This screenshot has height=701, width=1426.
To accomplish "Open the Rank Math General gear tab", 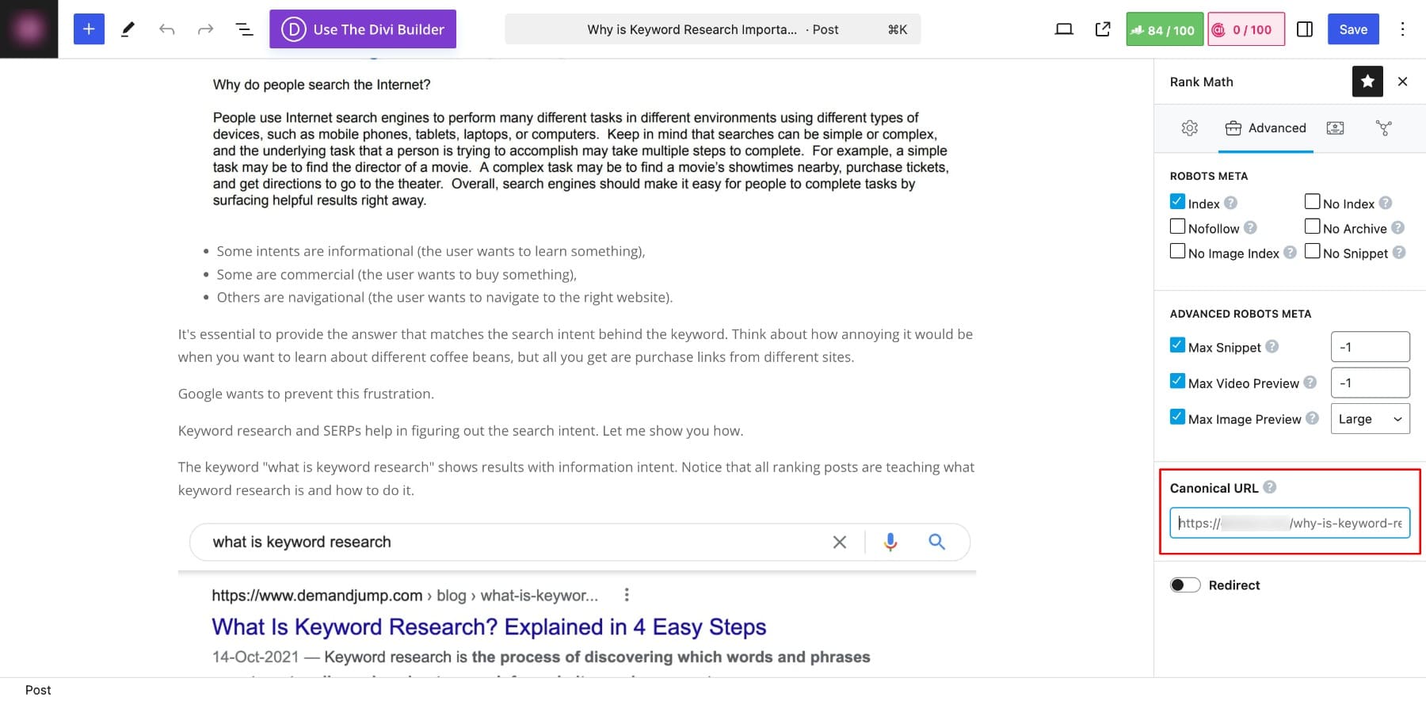I will point(1189,128).
